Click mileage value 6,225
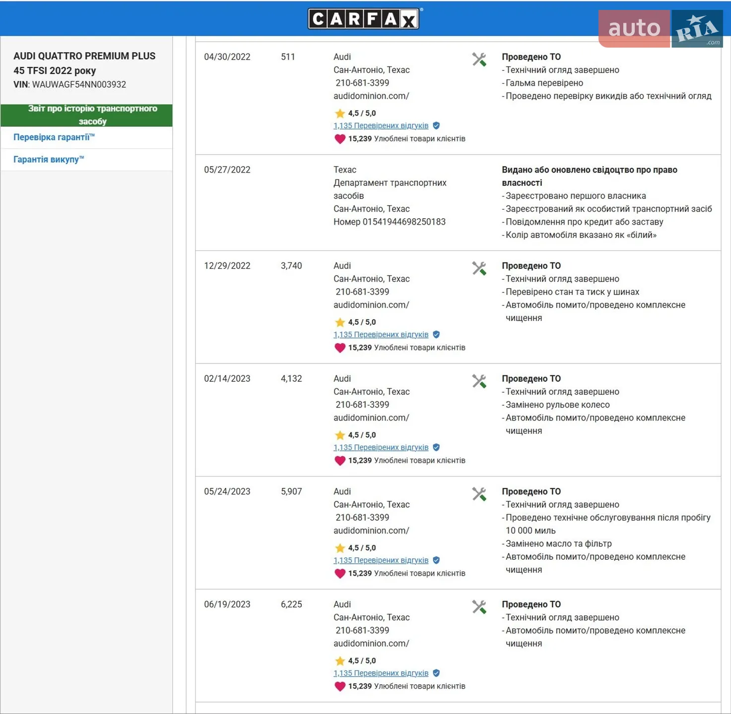Viewport: 731px width, 714px height. 291,604
